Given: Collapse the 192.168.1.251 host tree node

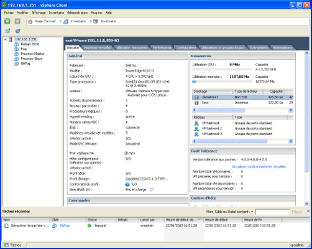Looking at the screenshot, I should tap(6, 39).
